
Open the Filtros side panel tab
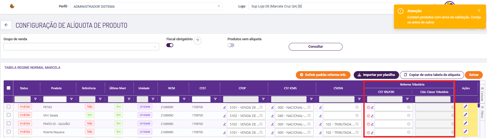[482, 112]
